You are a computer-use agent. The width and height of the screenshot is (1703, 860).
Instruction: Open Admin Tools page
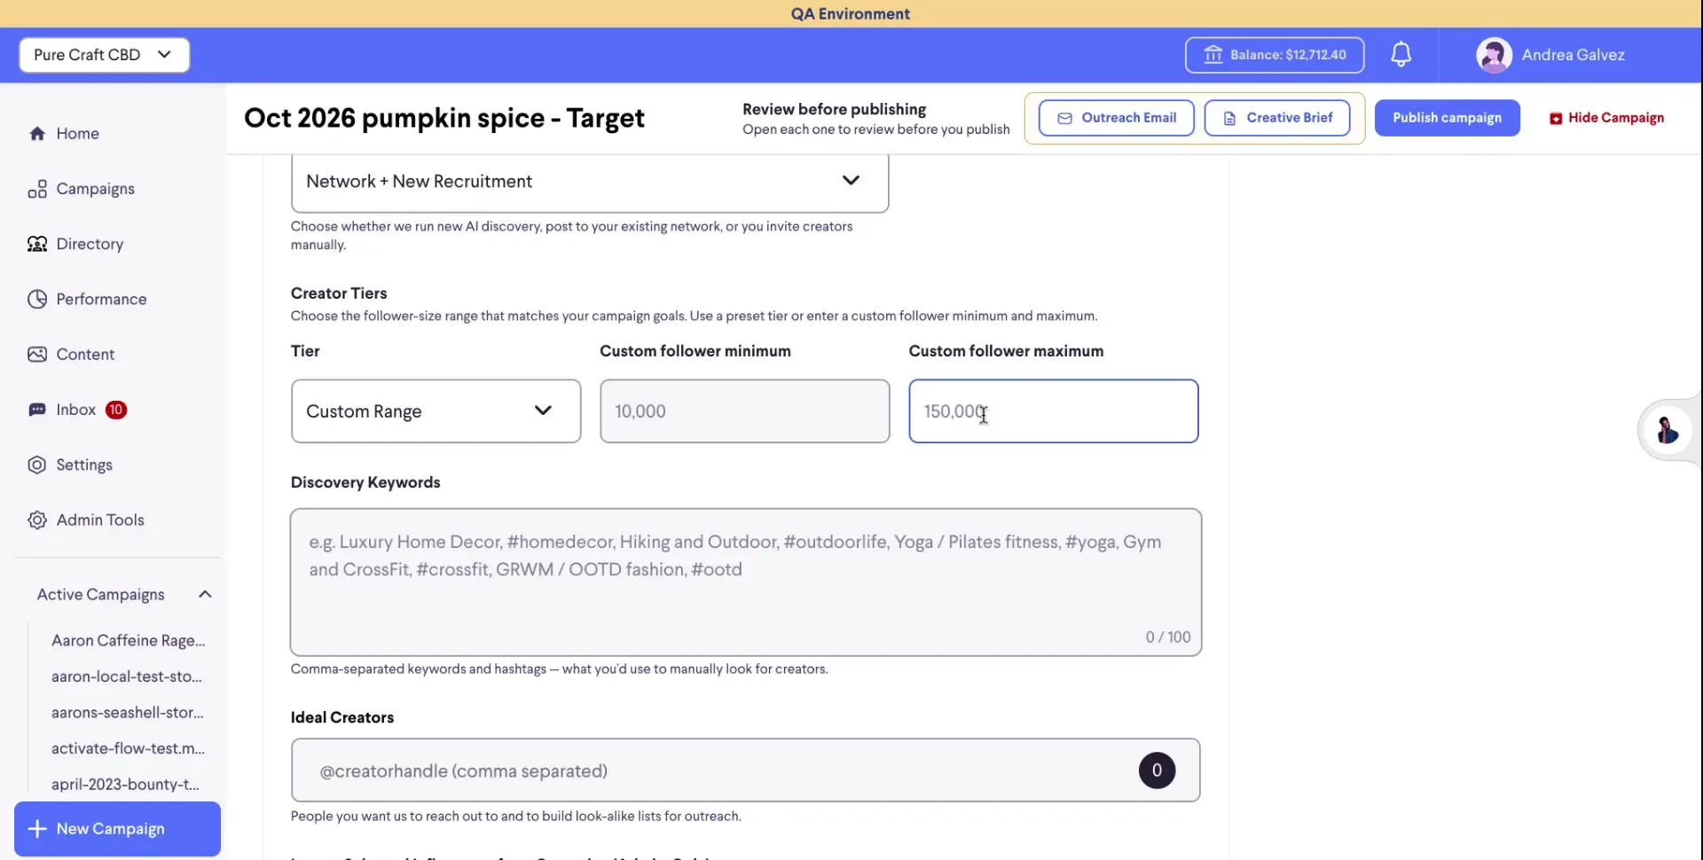[100, 520]
